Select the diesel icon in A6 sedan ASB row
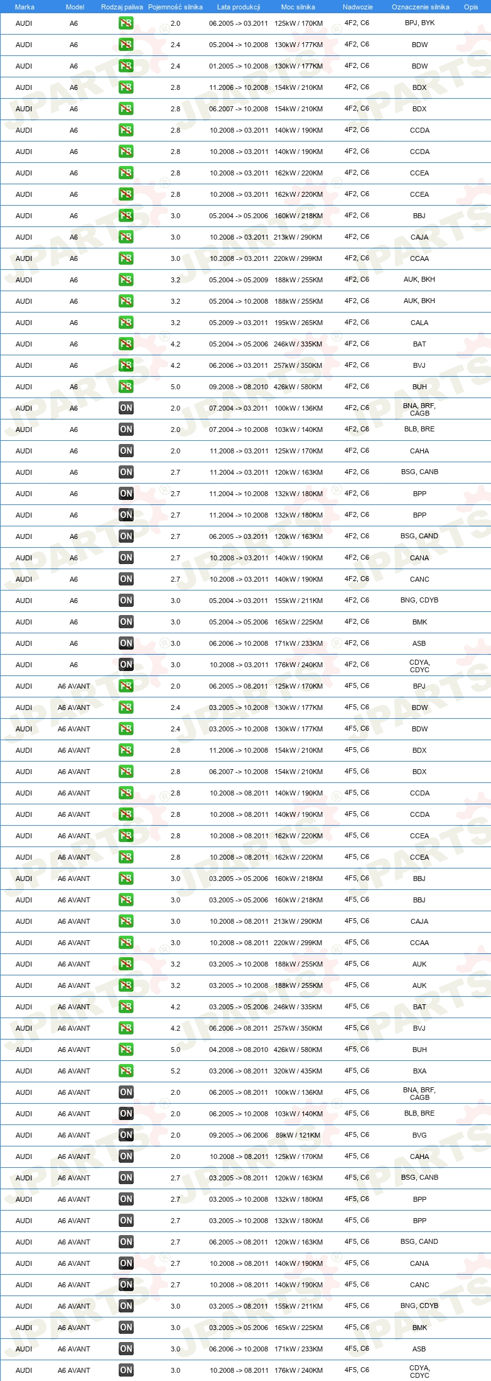Image resolution: width=491 pixels, height=1381 pixels. [126, 643]
